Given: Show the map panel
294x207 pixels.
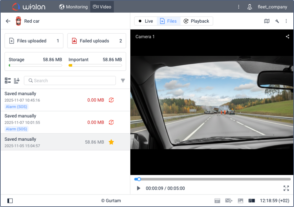Looking at the screenshot, I should (267, 21).
